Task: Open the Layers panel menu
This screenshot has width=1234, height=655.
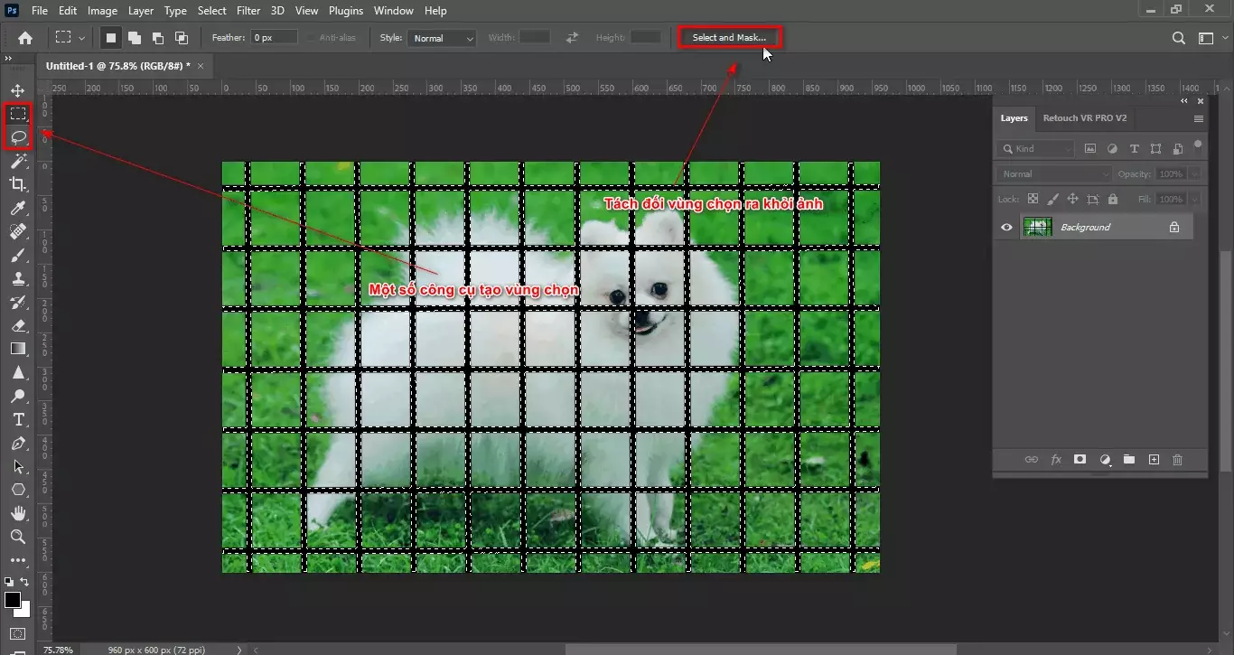Action: pos(1200,118)
